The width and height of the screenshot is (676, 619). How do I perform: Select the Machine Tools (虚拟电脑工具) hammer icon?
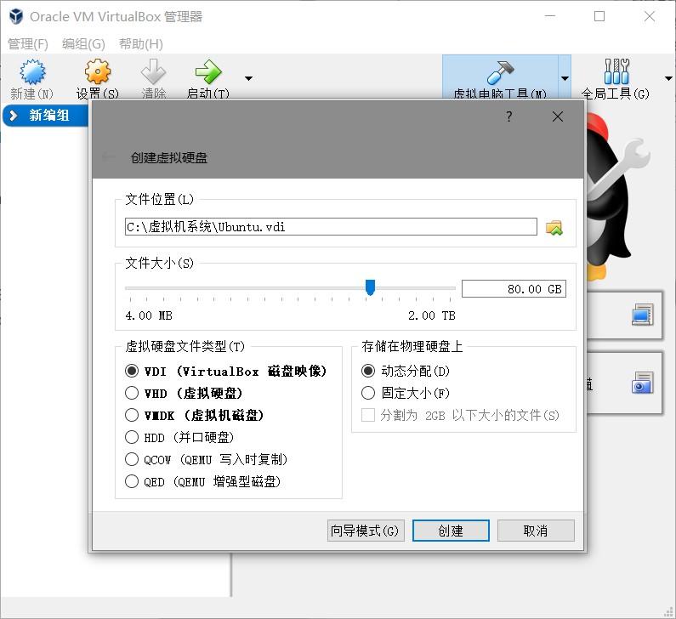click(500, 72)
